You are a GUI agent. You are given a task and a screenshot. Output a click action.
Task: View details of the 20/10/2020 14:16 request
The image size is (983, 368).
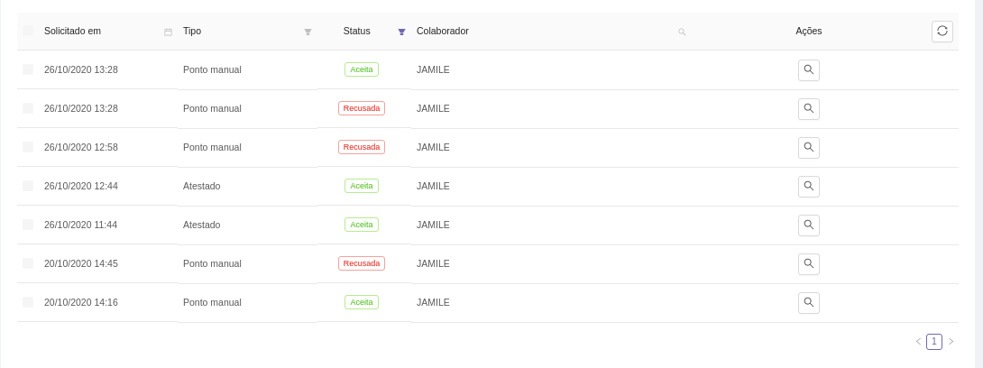tap(809, 302)
